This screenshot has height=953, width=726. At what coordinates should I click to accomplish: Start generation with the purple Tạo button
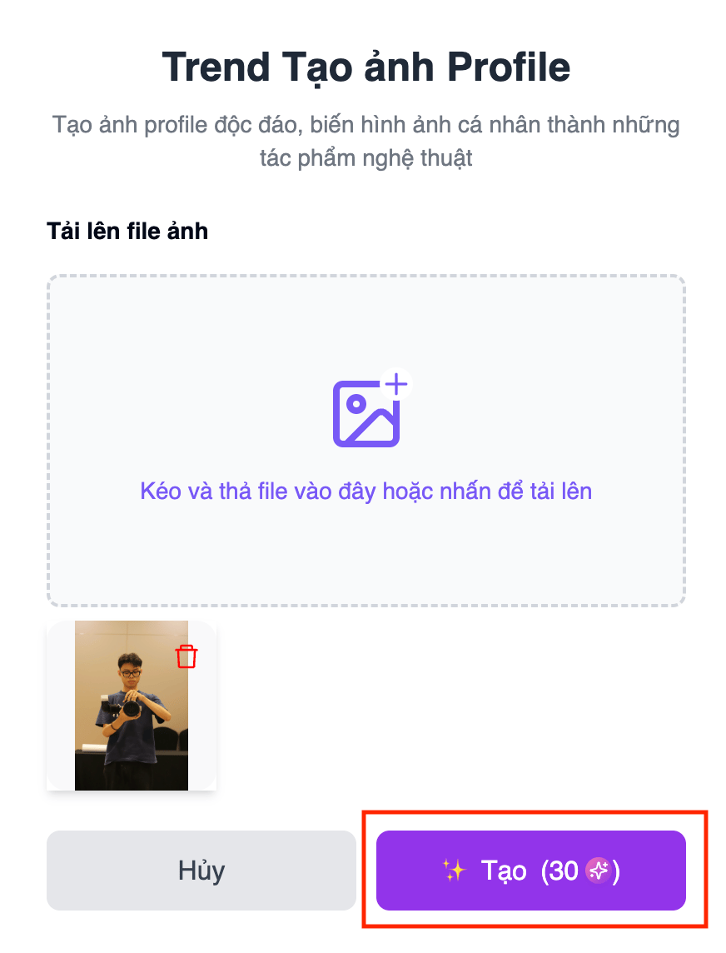530,871
